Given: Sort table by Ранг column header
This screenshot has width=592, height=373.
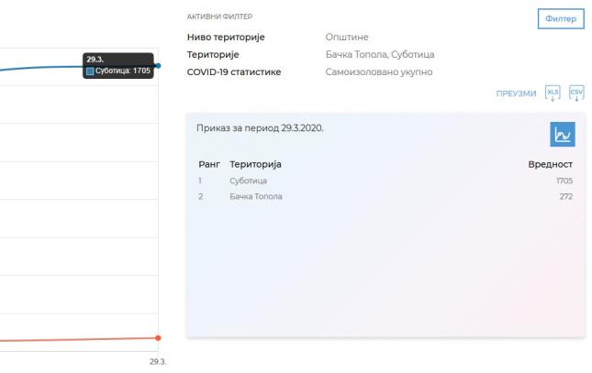Looking at the screenshot, I should click(209, 164).
